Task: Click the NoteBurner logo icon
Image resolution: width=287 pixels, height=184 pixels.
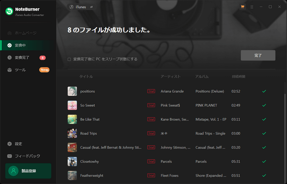Action: (x=9, y=11)
